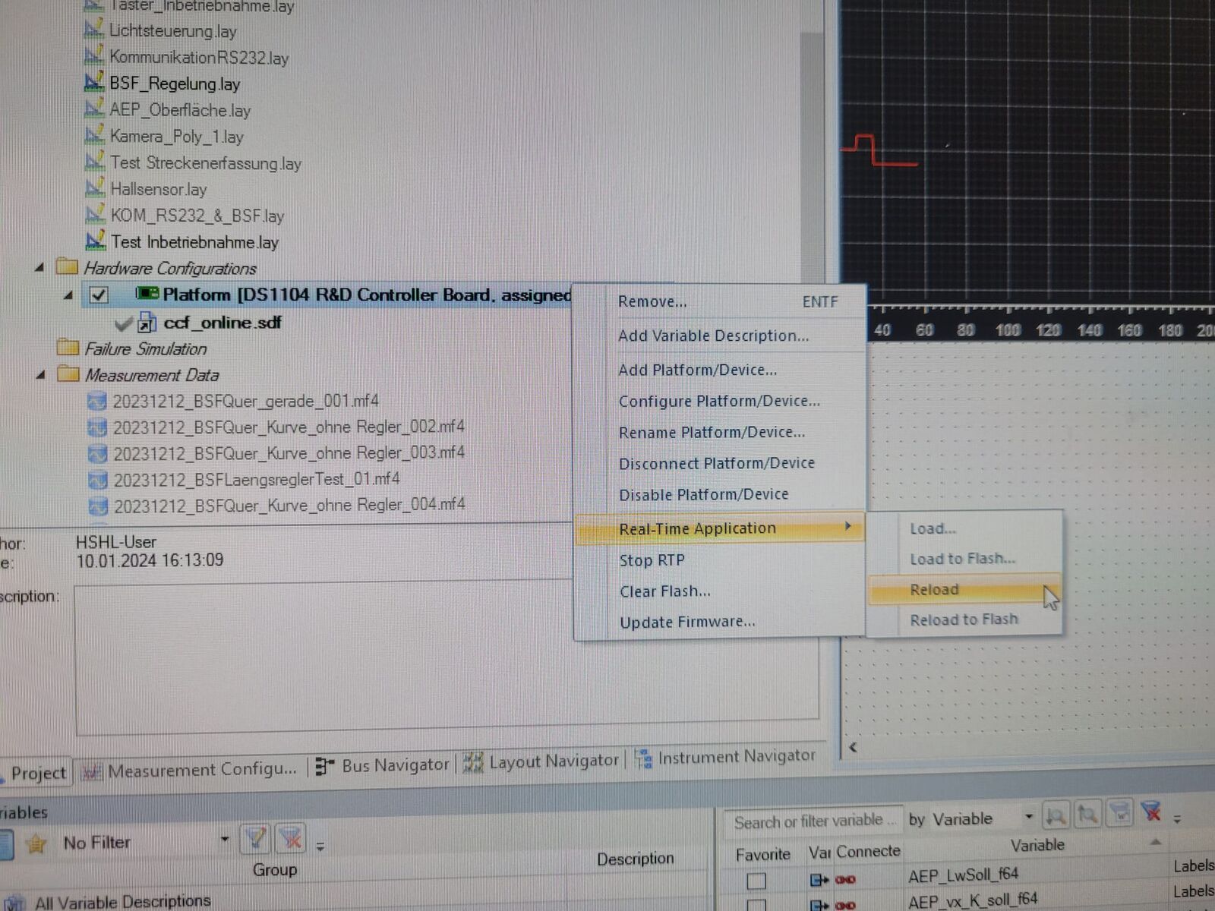The image size is (1215, 911).
Task: Tick the Favorite checkbox for AEP_vx_K_soll_f64
Action: click(756, 904)
